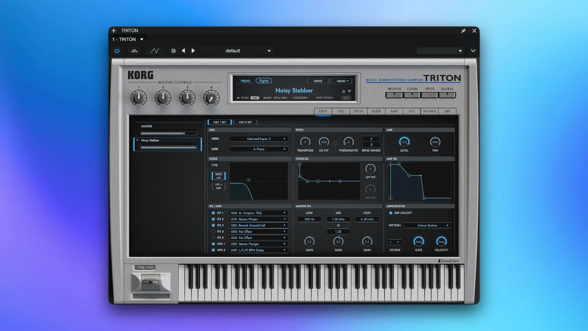Toggle ARP ON/OFF radio

pyautogui.click(x=391, y=213)
